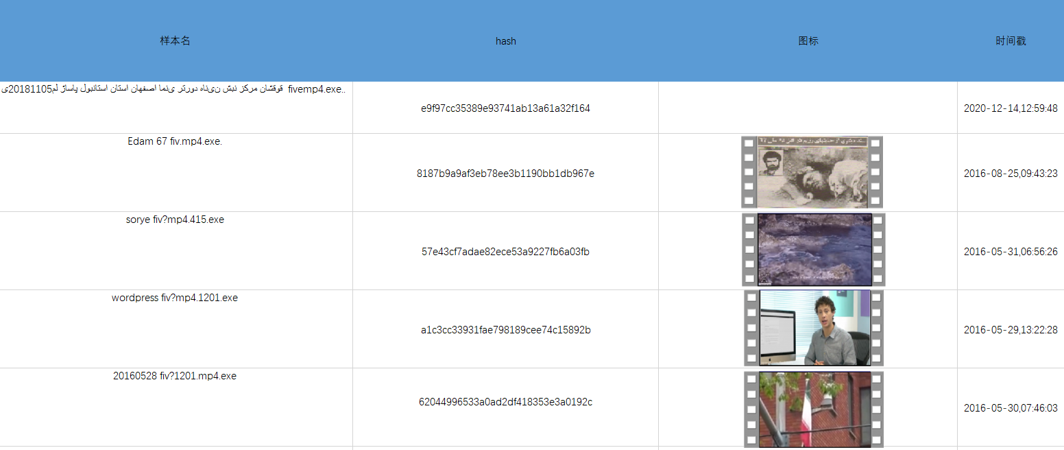Screen dimensions: 1064x450
Task: Select hash 62044996533a0ad2df418353e3a0192c
Action: point(506,402)
